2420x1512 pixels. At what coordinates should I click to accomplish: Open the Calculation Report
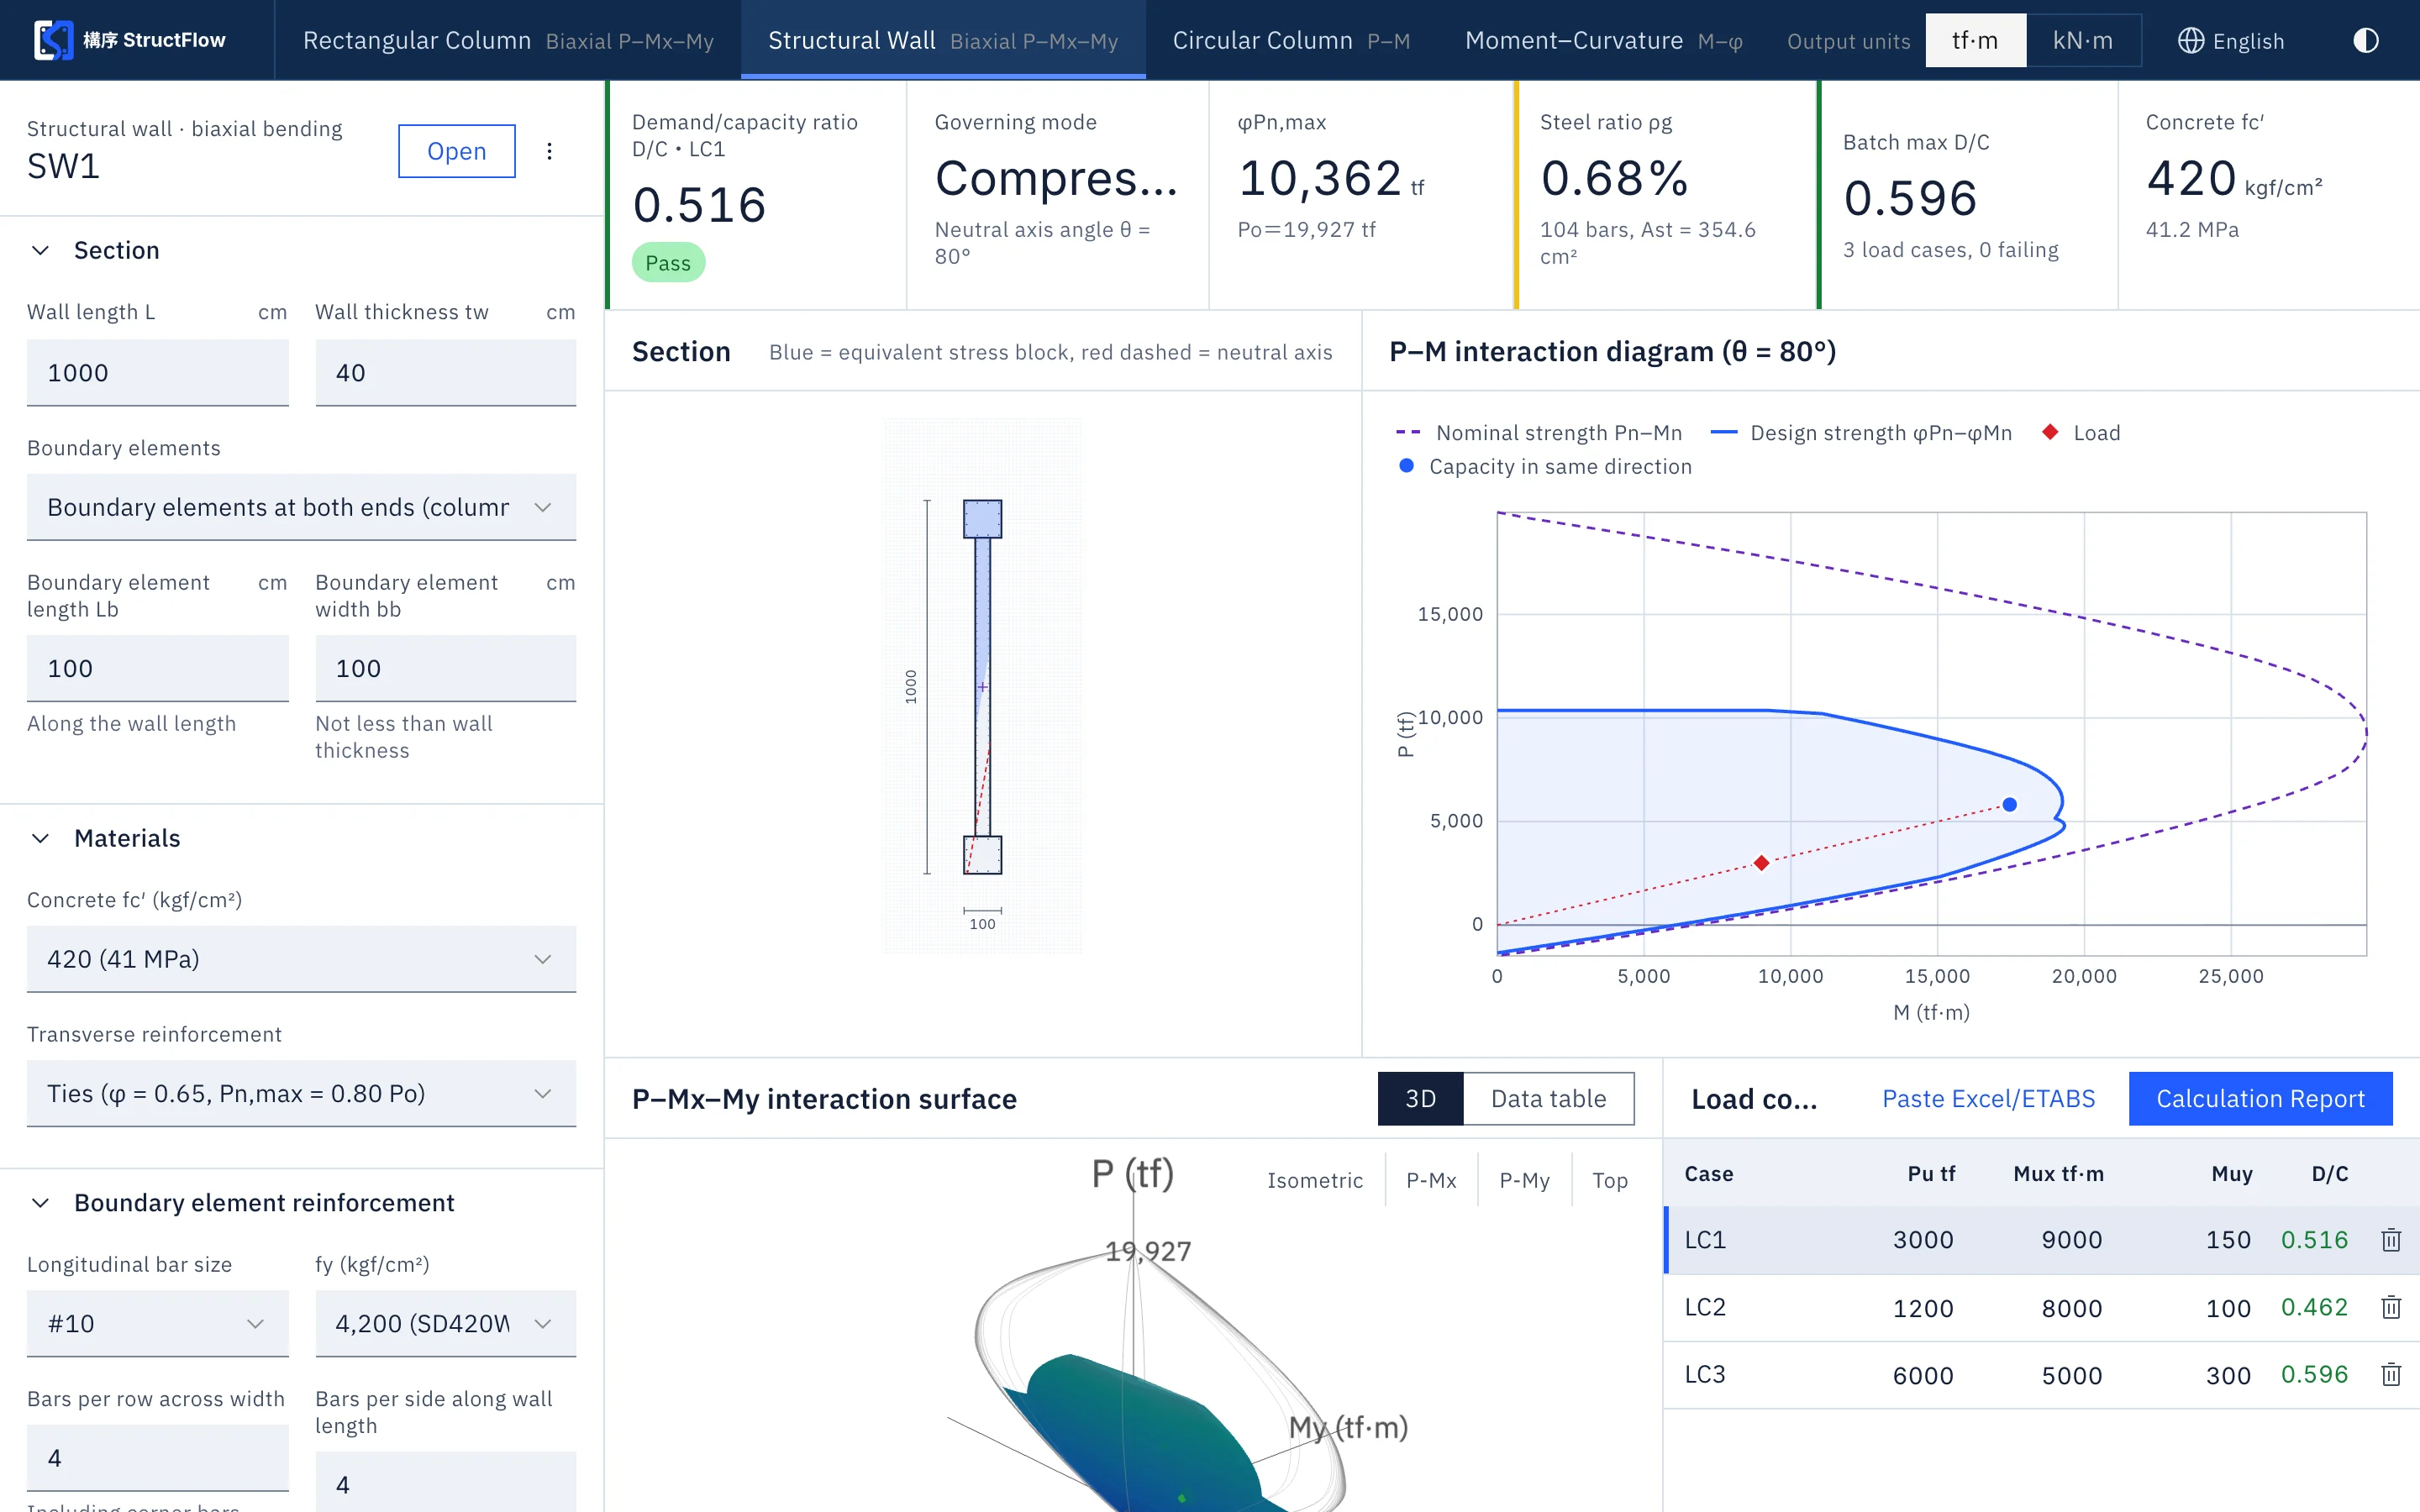click(2260, 1098)
